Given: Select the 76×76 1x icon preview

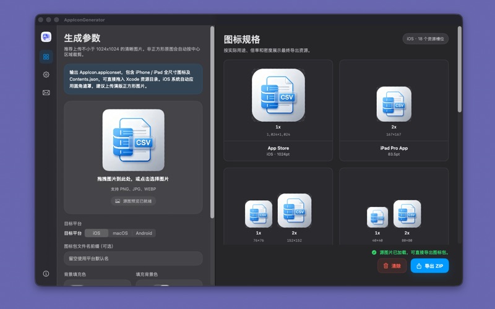Looking at the screenshot, I should point(259,214).
